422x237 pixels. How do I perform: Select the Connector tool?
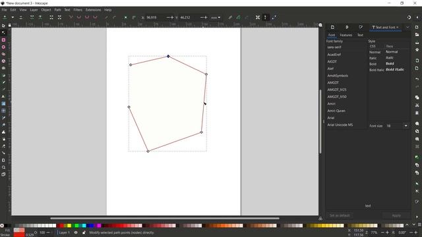pyautogui.click(x=3, y=153)
